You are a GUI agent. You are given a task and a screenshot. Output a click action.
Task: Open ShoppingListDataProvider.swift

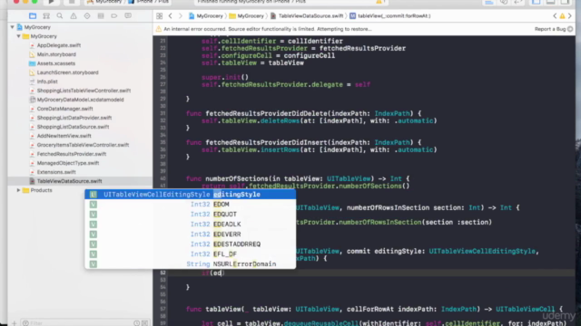coord(74,118)
